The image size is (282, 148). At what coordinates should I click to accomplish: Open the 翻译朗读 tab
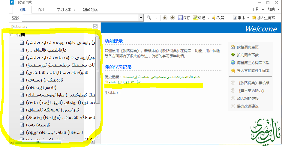pos(91,10)
